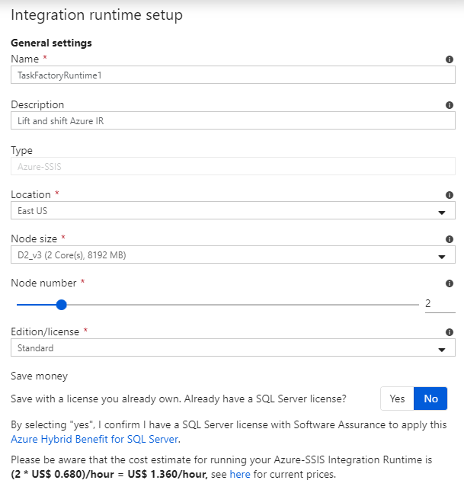The height and width of the screenshot is (493, 464).
Task: Click the 'Save money' label
Action: point(40,376)
